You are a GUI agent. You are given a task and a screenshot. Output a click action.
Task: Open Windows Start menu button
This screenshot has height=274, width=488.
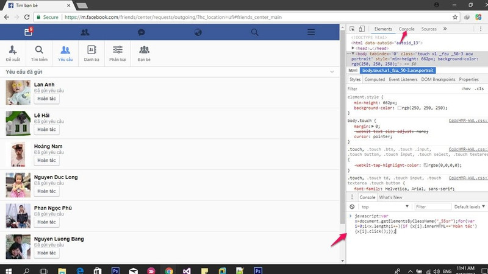(9, 271)
